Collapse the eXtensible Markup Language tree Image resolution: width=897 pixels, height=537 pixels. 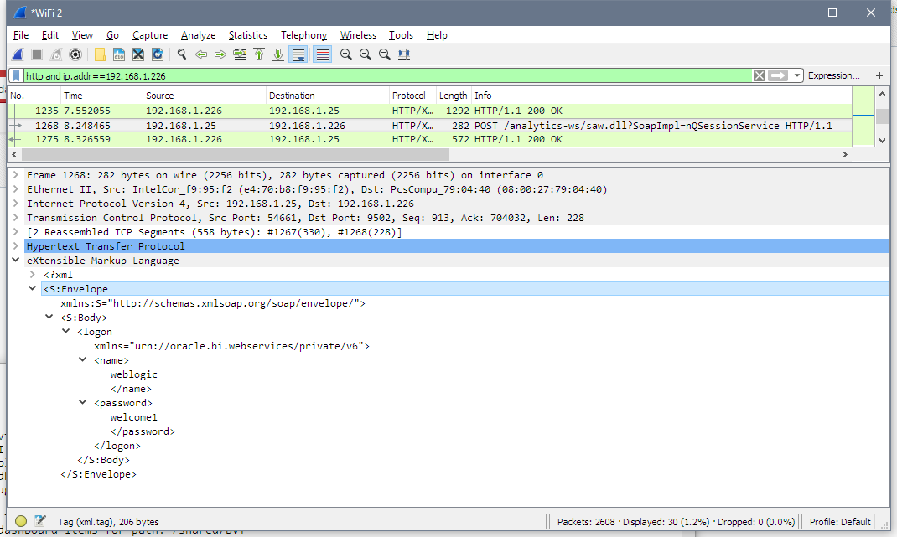click(x=15, y=261)
